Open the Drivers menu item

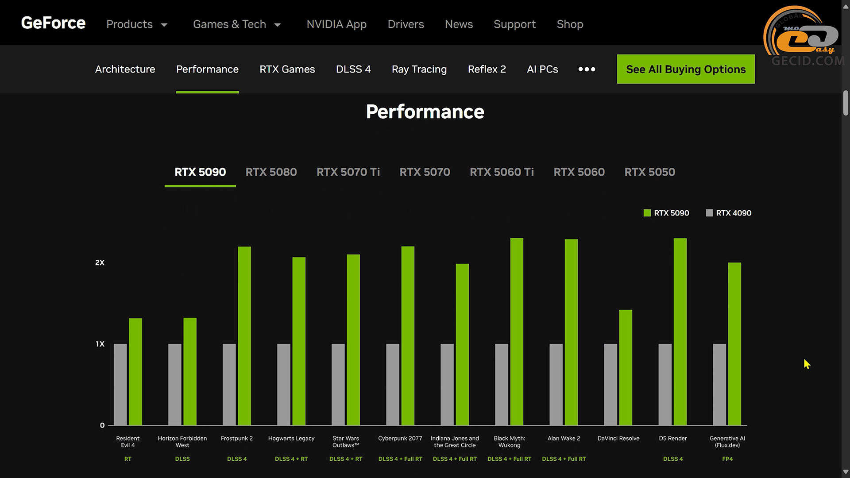[x=406, y=24]
